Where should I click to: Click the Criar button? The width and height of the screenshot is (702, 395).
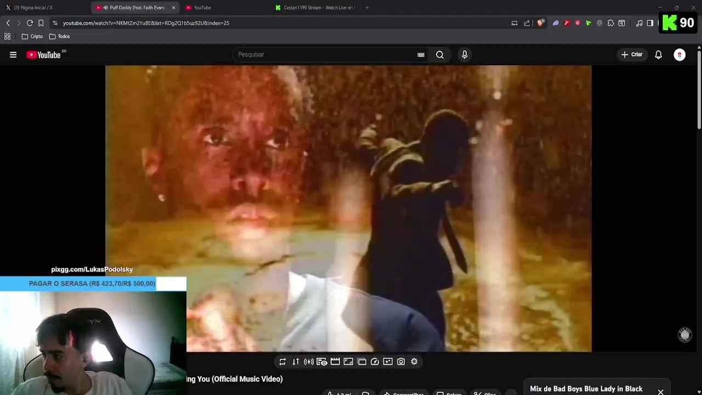(x=632, y=55)
